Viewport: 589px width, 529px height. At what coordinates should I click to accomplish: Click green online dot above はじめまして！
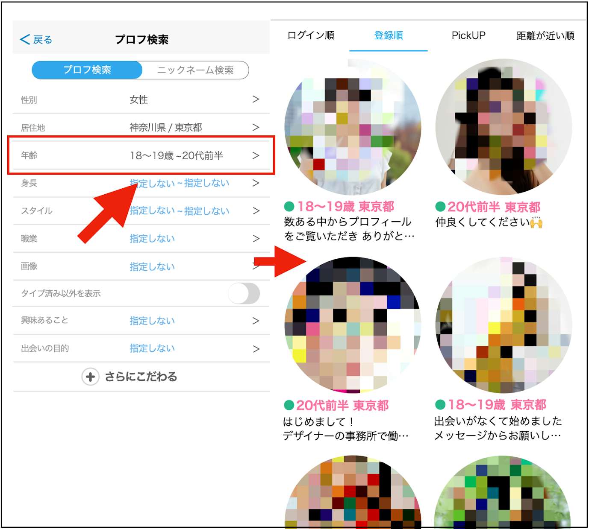click(289, 405)
